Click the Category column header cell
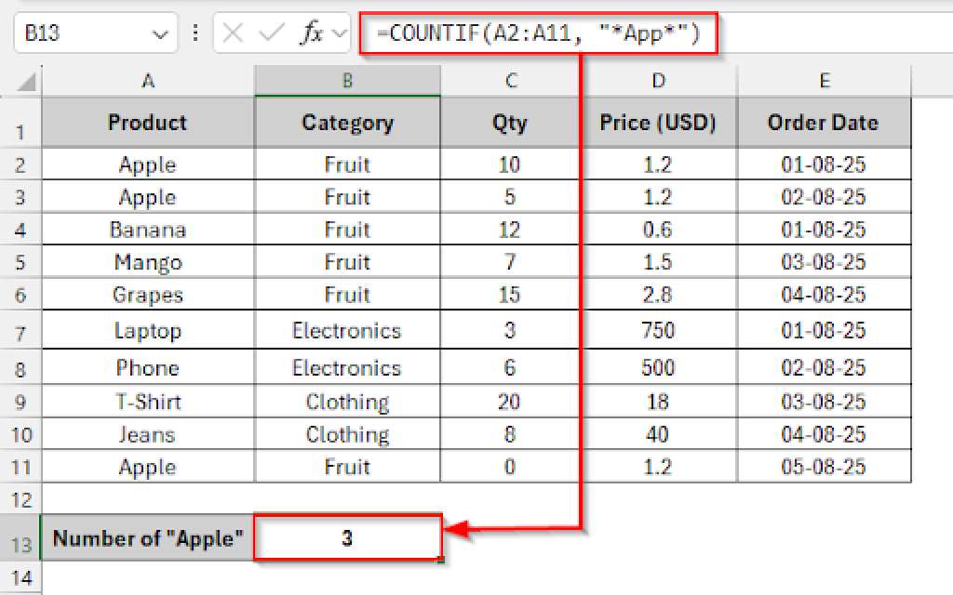 [x=347, y=122]
